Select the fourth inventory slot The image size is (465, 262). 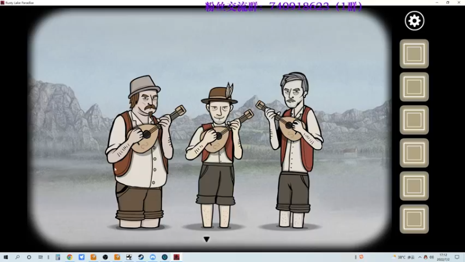pos(414,153)
